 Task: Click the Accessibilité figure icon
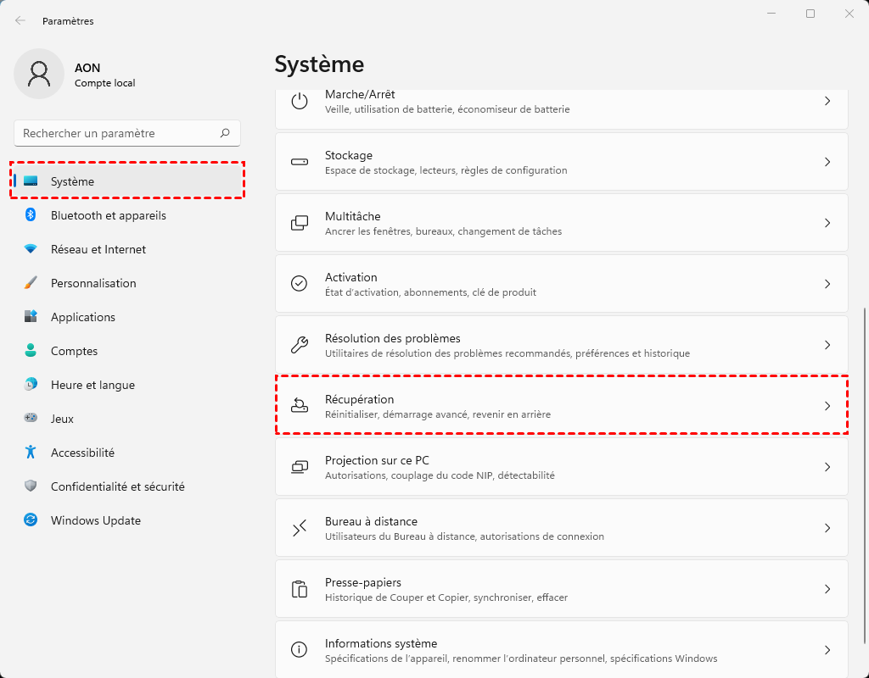(x=31, y=453)
